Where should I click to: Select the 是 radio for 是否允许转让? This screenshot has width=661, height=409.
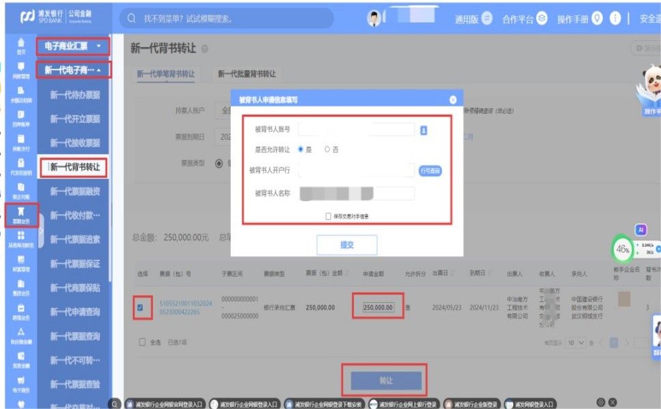(x=300, y=149)
